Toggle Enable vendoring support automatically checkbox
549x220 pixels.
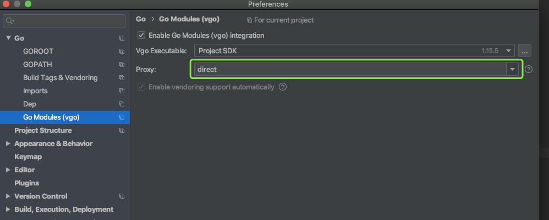pyautogui.click(x=141, y=87)
